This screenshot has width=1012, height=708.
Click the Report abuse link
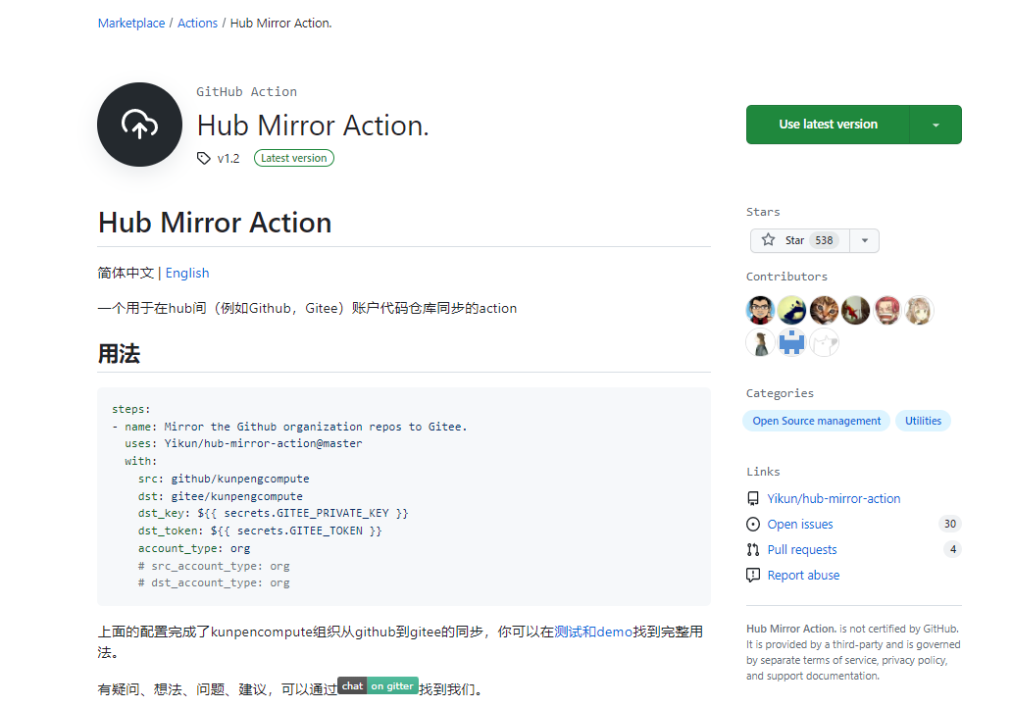point(803,575)
